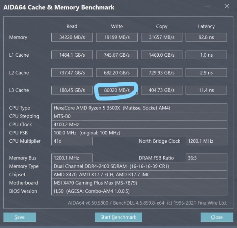Click L1 Cache Read 1484.1 GB/s cell
The height and width of the screenshot is (228, 237).
click(72, 55)
